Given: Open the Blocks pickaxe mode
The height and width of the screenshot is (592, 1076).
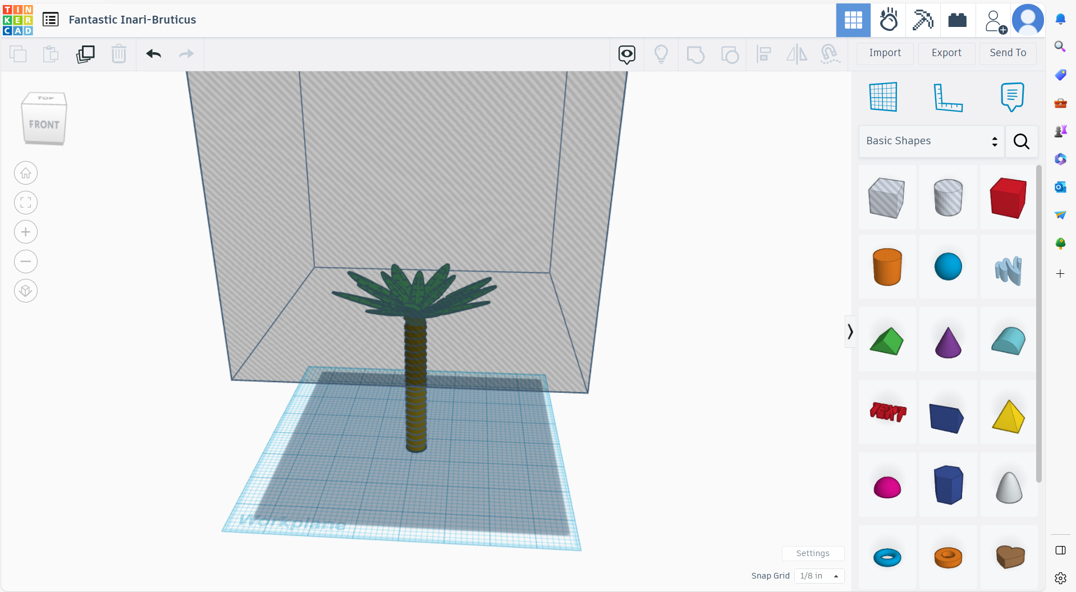Looking at the screenshot, I should (x=923, y=20).
